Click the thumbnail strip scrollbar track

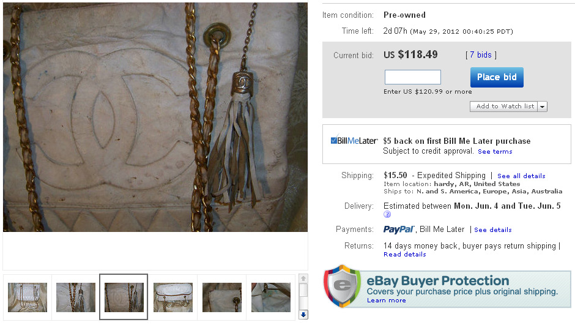coord(303,296)
